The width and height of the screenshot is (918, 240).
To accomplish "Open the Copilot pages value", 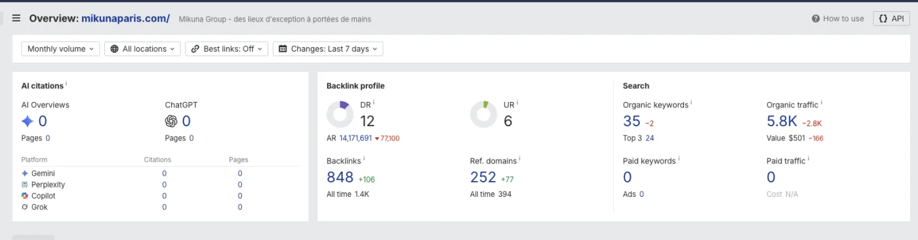I will click(x=240, y=196).
